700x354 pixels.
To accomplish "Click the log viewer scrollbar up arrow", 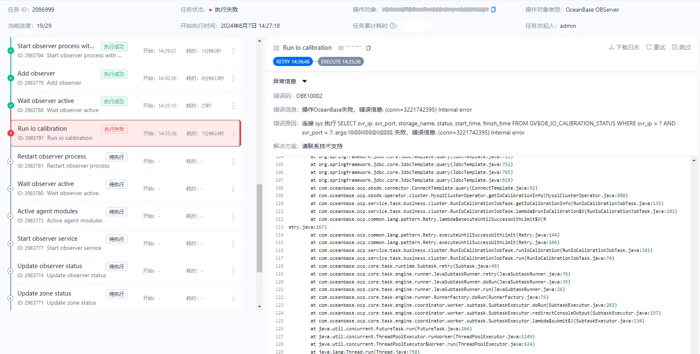I will [694, 160].
